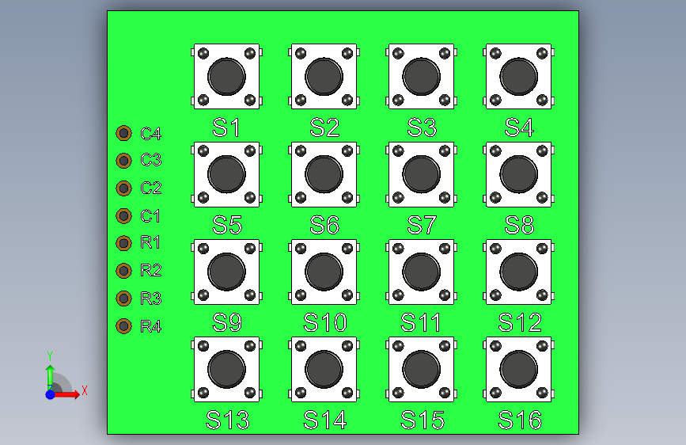Select the R1 silkscreen label

(150, 242)
